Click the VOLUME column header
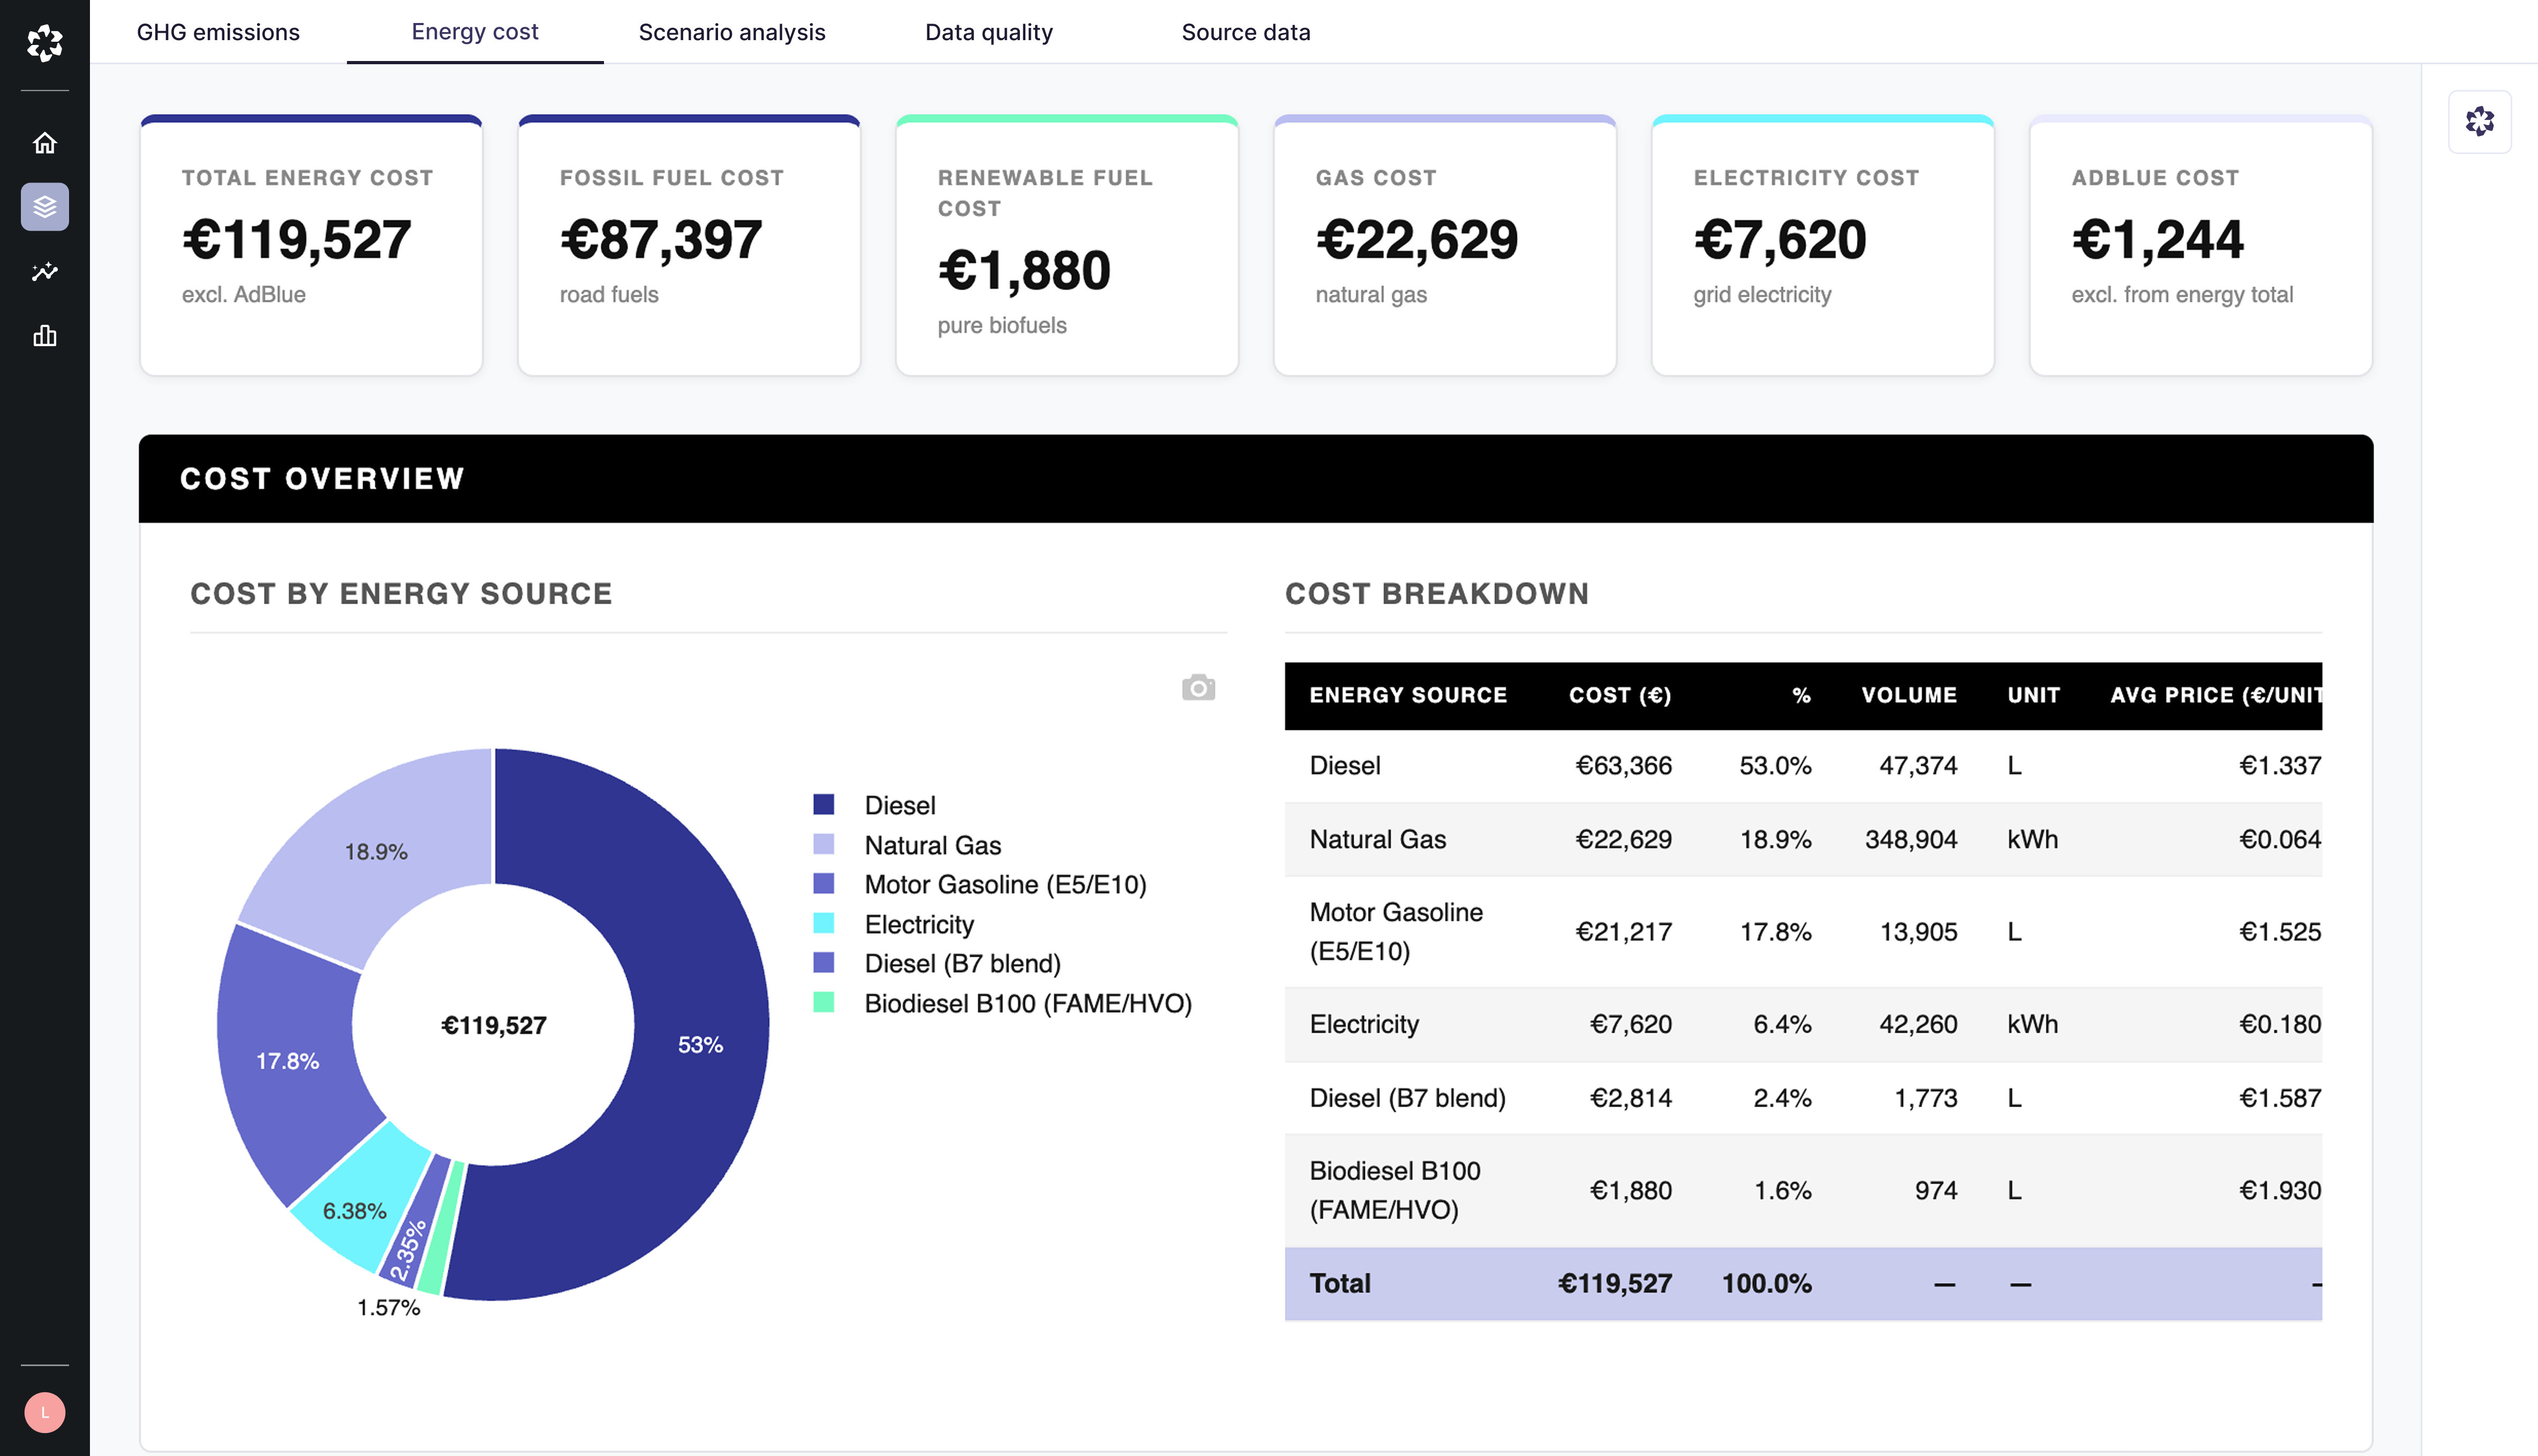Viewport: 2538px width, 1456px height. (x=1909, y=695)
